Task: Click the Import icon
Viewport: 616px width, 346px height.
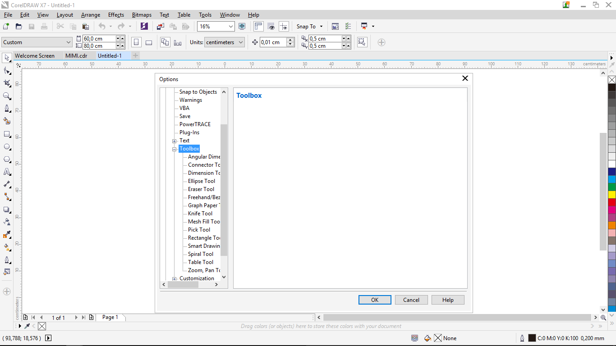Action: (161, 27)
